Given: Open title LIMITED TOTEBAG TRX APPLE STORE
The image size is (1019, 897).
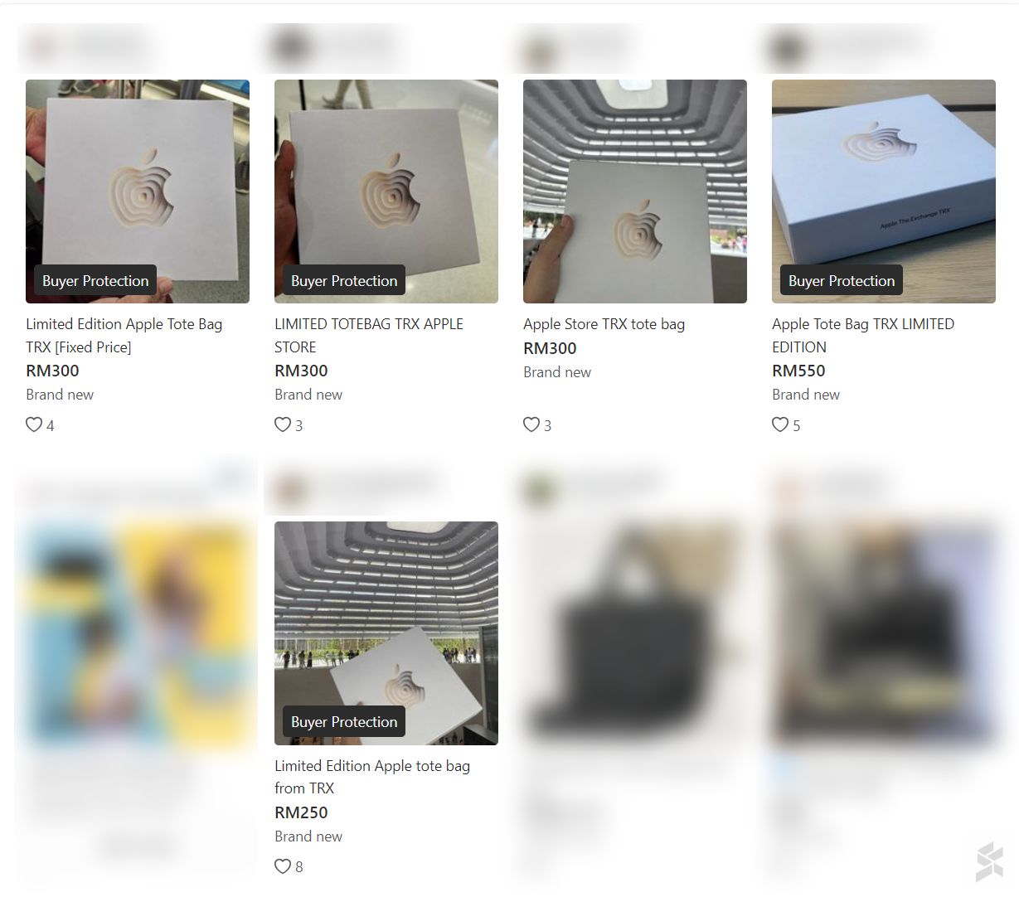Looking at the screenshot, I should coord(369,335).
